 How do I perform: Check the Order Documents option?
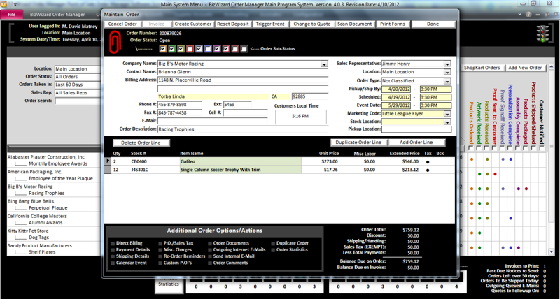[x=210, y=243]
